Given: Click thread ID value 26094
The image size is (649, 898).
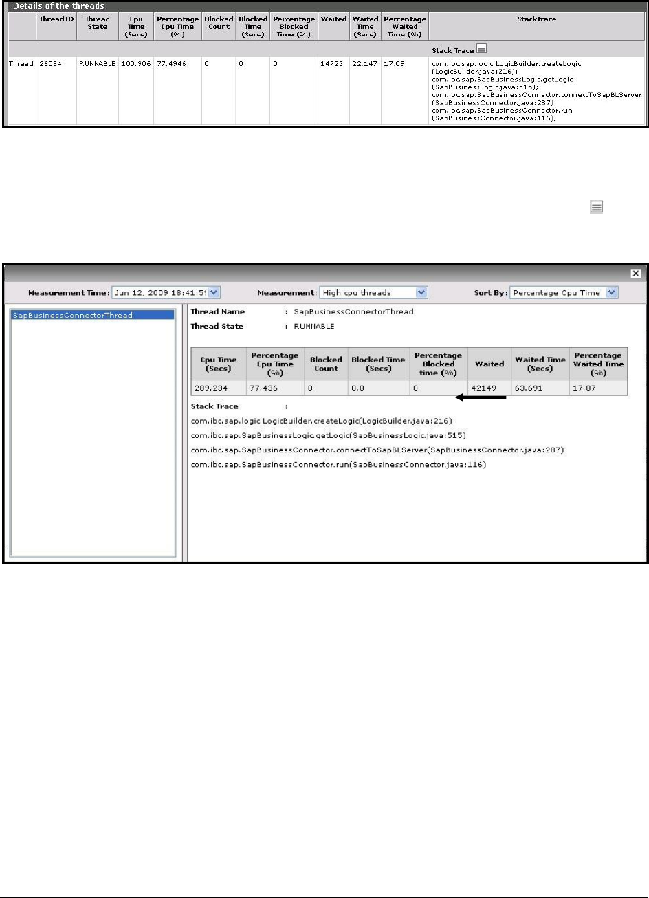Looking at the screenshot, I should pyautogui.click(x=49, y=63).
